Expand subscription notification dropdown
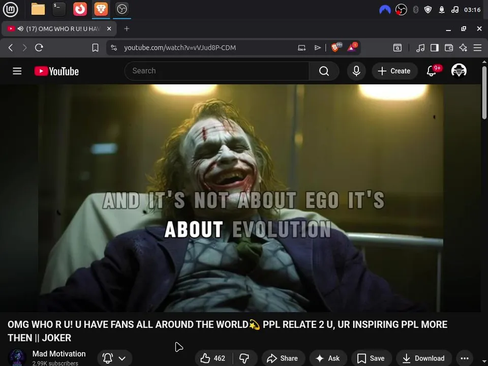The height and width of the screenshot is (366, 488). (114, 358)
